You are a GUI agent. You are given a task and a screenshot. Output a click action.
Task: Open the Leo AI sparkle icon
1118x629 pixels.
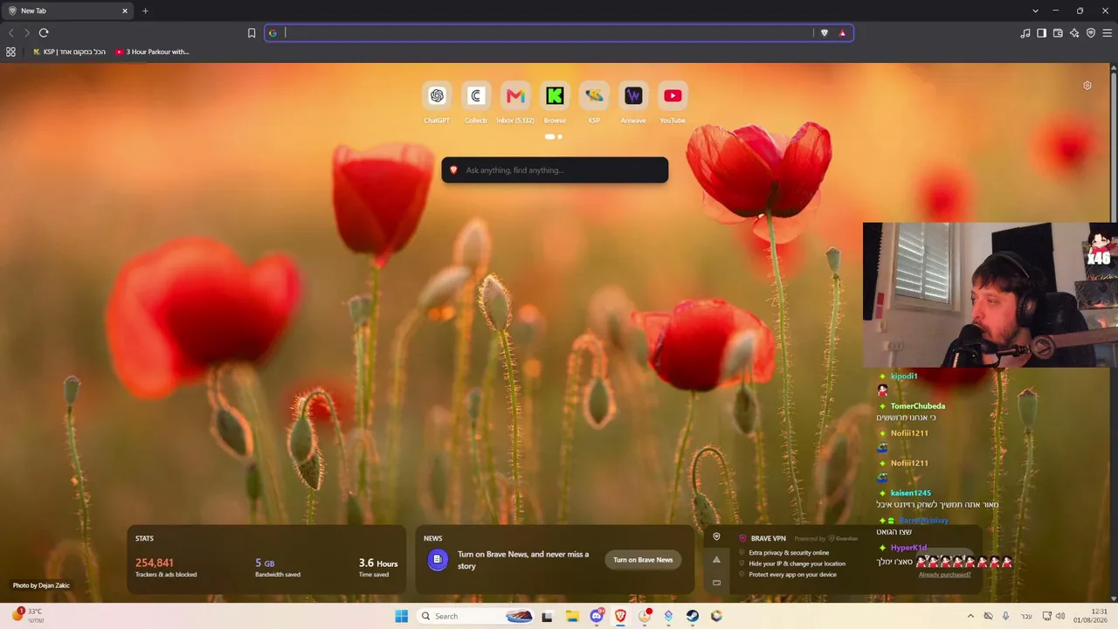(1074, 33)
